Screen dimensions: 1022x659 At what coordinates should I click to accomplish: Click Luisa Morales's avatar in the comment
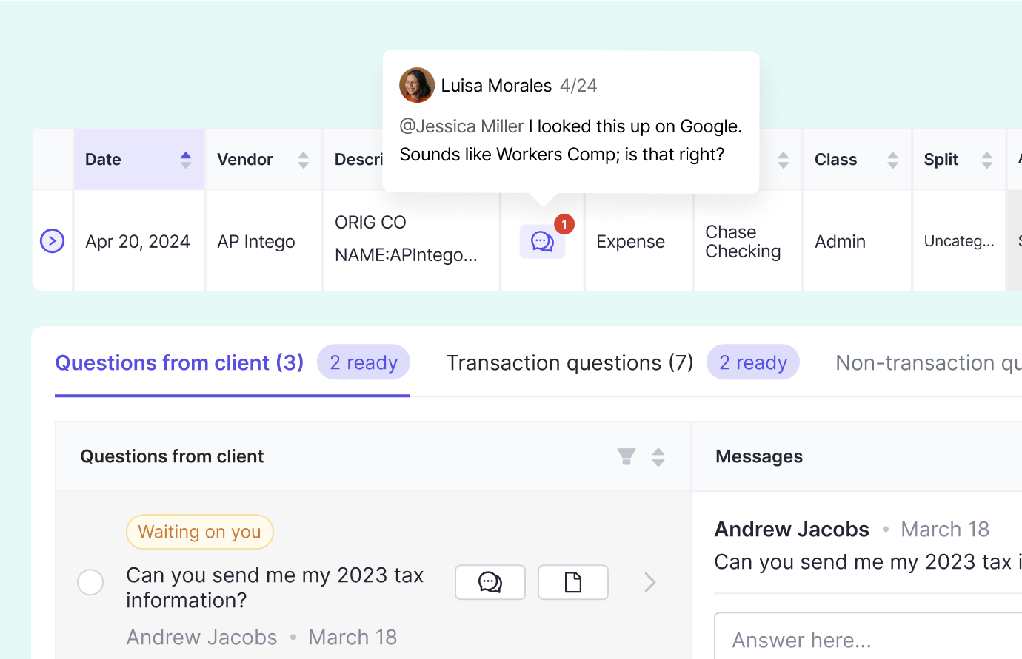coord(417,86)
